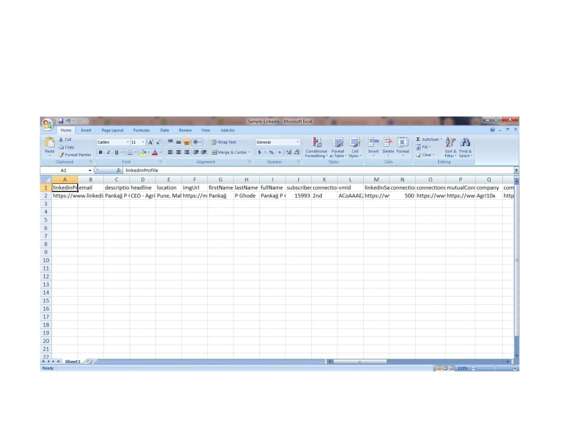The height and width of the screenshot is (438, 584).
Task: Open the font size dropdown
Action: click(x=143, y=142)
